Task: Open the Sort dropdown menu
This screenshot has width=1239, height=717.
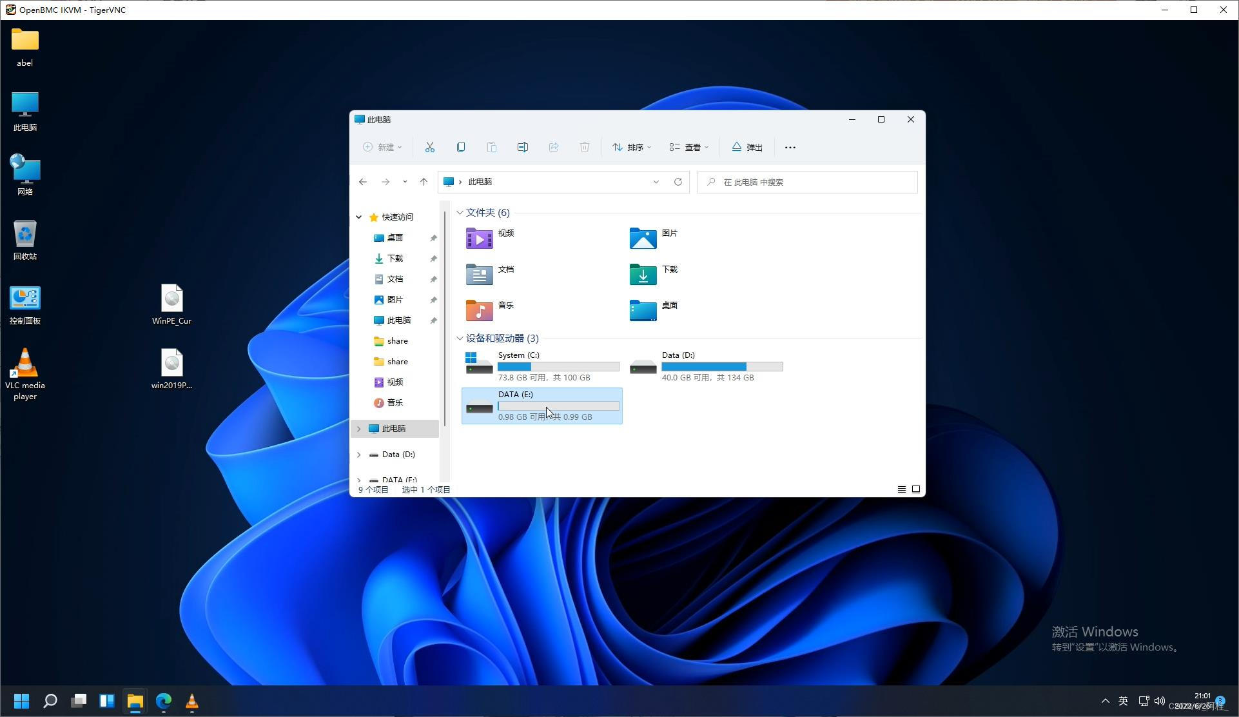Action: click(632, 148)
